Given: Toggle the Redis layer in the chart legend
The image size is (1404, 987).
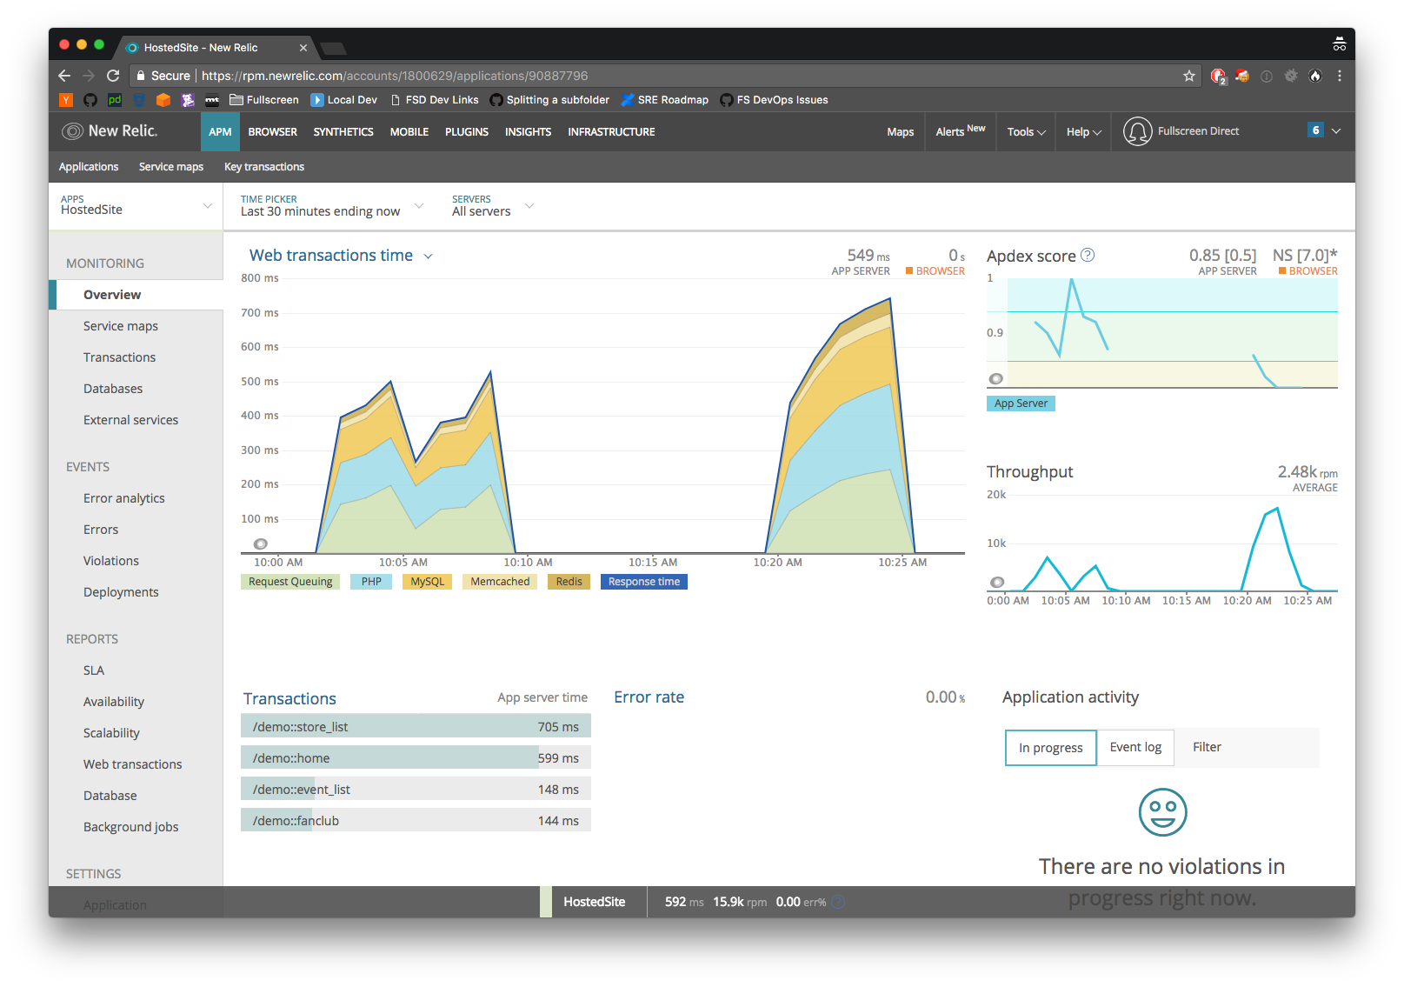Looking at the screenshot, I should point(568,581).
